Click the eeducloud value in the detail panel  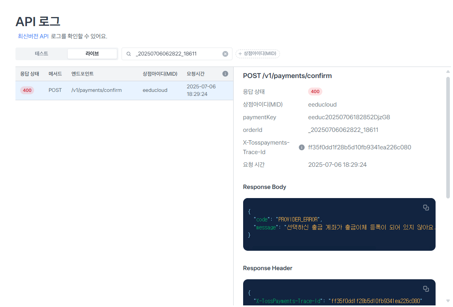pyautogui.click(x=322, y=105)
